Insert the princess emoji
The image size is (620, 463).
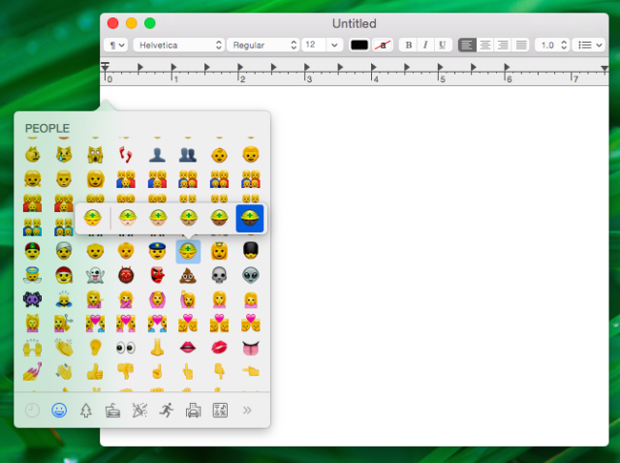pos(219,251)
